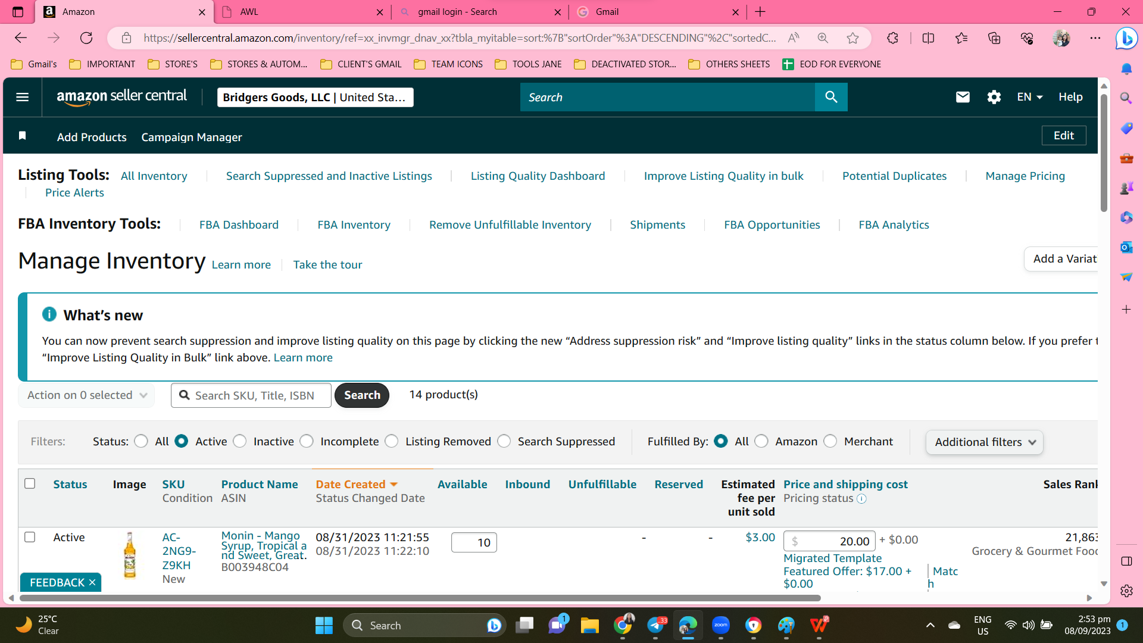1143x643 pixels.
Task: Open the Listing Quality Dashboard link
Action: click(x=538, y=176)
